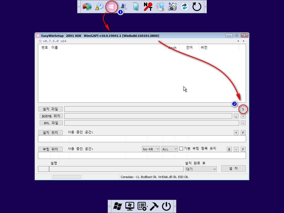Open the ko-KR language dropdown
The image size is (284, 213).
[151, 149]
